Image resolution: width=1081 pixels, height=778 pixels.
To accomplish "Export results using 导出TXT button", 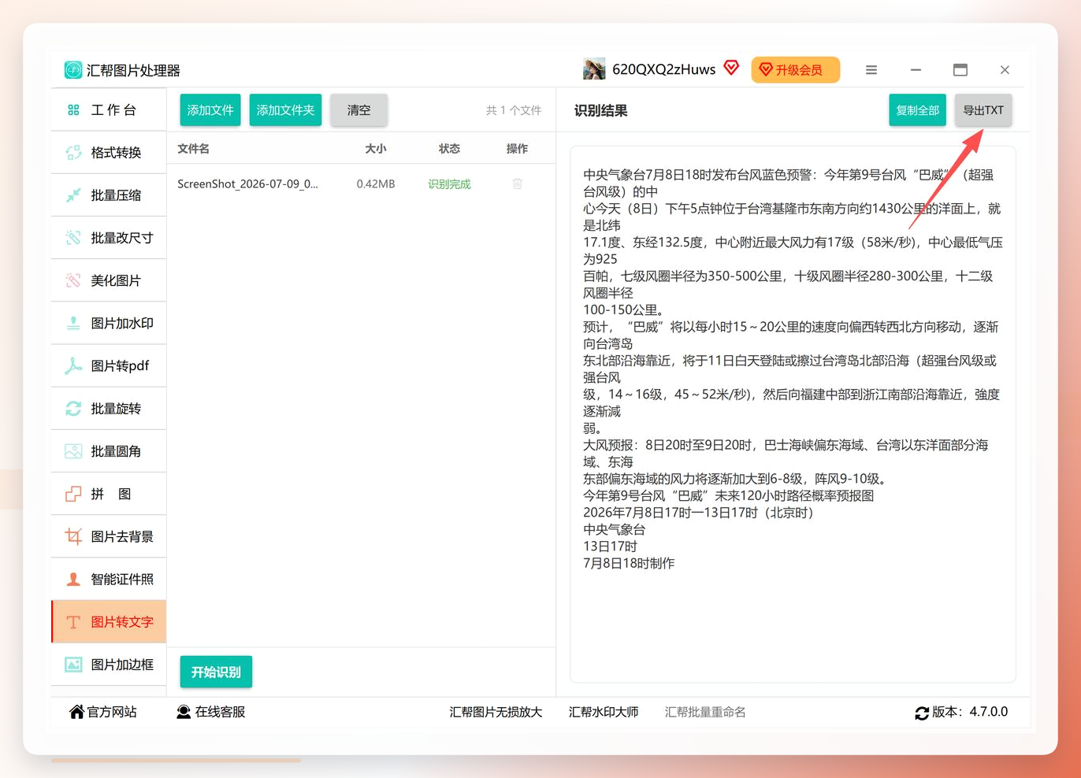I will click(983, 110).
